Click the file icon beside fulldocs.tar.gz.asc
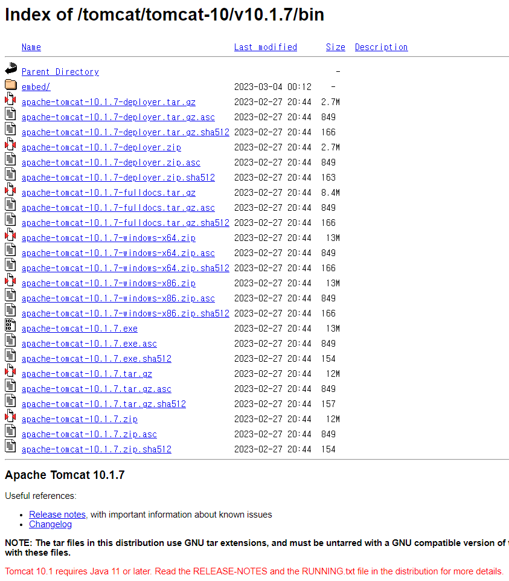Image resolution: width=509 pixels, height=581 pixels. point(10,204)
